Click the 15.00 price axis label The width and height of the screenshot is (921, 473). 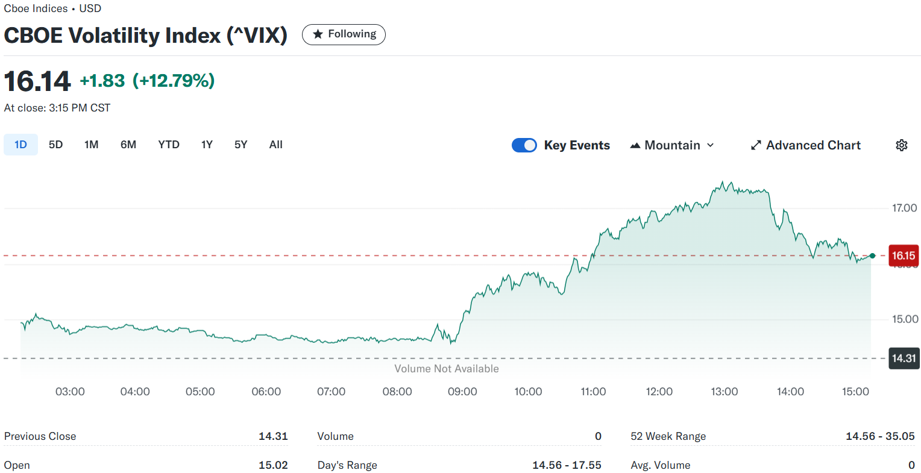point(904,319)
